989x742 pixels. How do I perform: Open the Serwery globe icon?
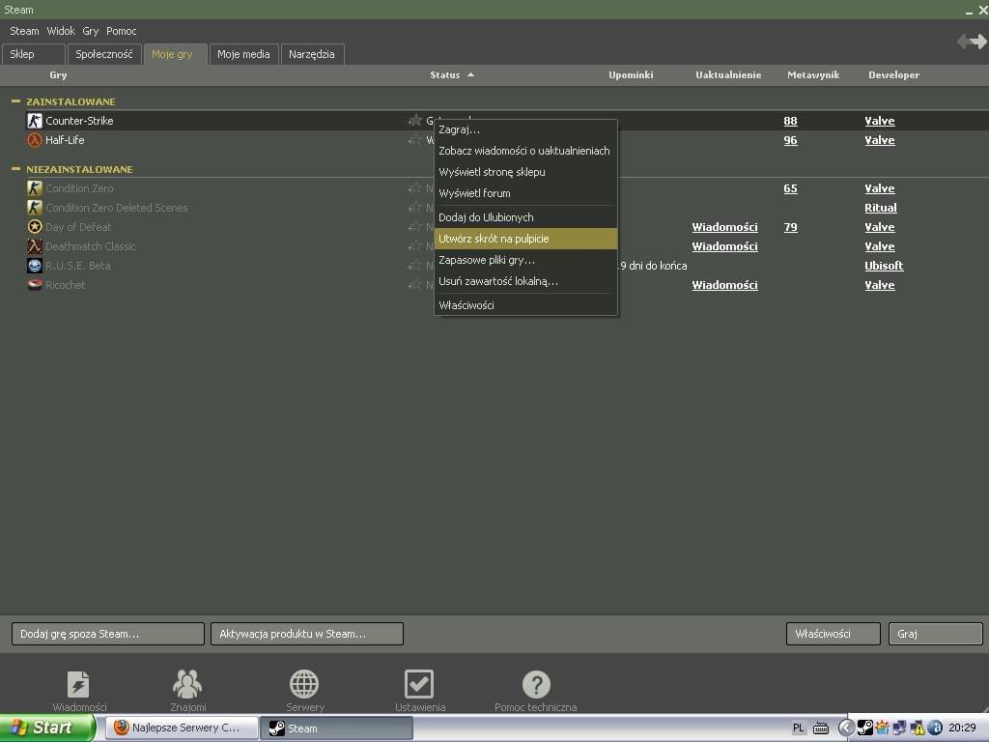click(x=304, y=684)
